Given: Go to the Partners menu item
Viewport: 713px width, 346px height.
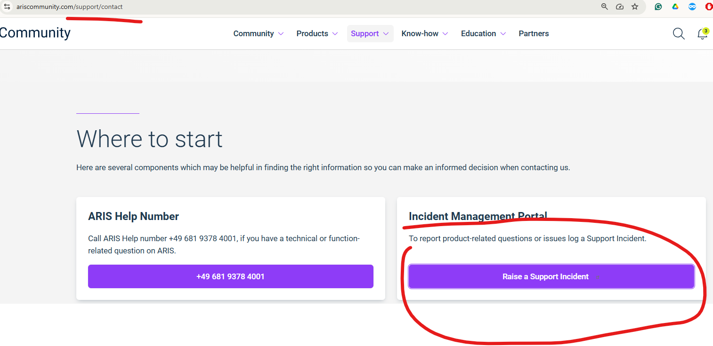Looking at the screenshot, I should [x=534, y=34].
